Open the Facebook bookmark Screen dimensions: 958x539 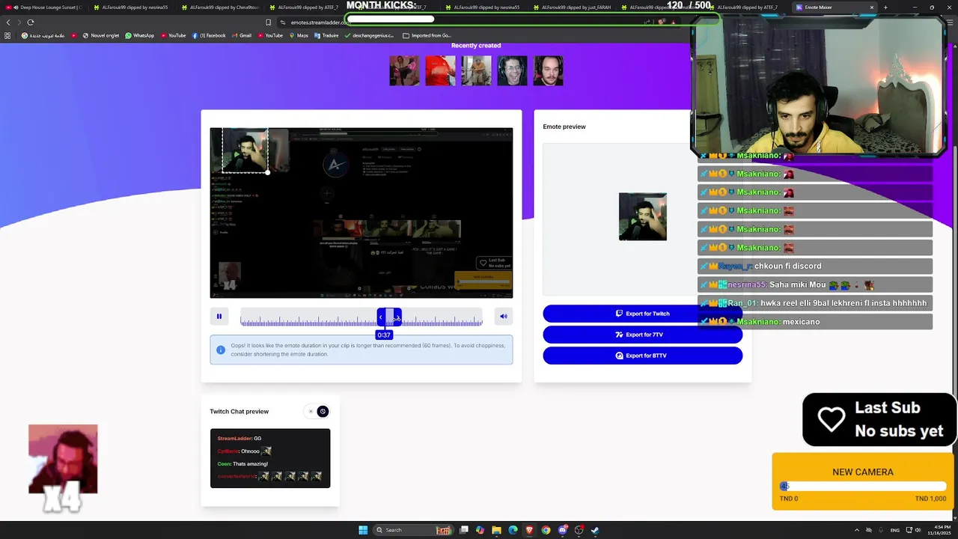(208, 35)
